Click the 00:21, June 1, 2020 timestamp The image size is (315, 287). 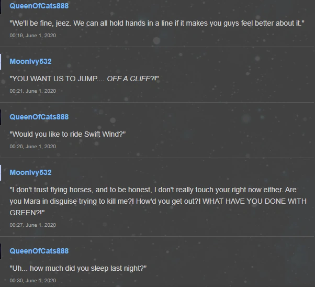[x=32, y=91]
